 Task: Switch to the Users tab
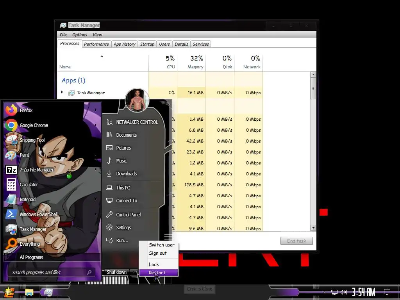(164, 44)
